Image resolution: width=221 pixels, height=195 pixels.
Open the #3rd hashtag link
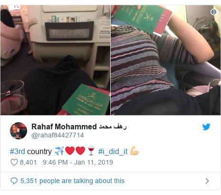tap(18, 151)
